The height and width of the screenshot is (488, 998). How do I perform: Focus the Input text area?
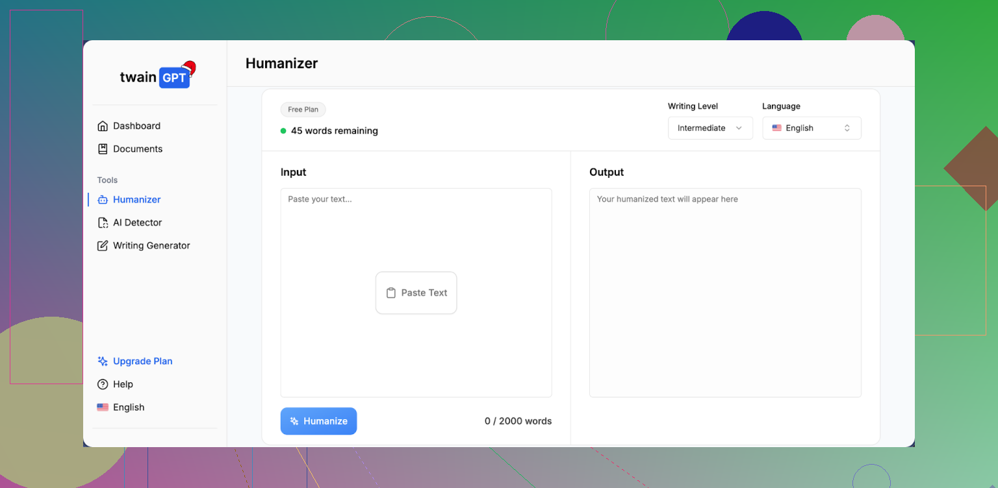coord(416,234)
